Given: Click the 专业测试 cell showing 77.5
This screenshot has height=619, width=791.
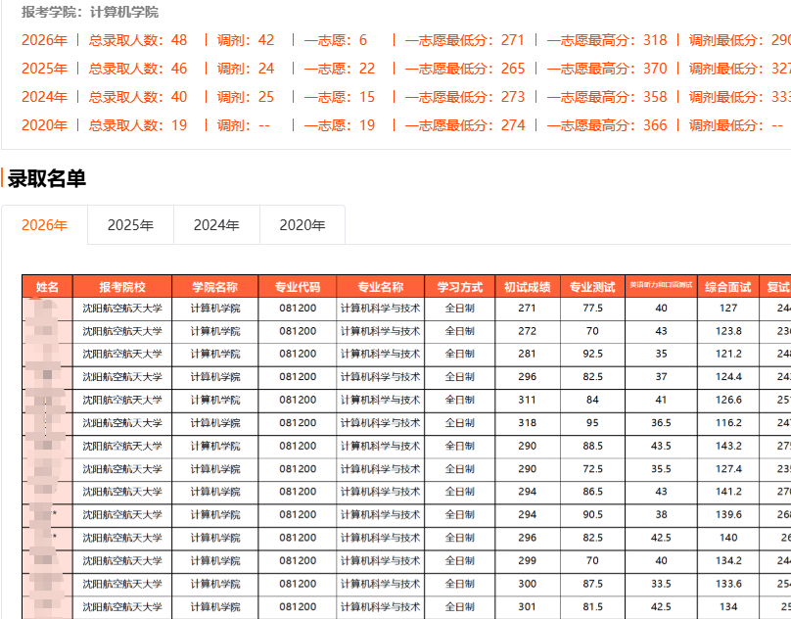Looking at the screenshot, I should pos(592,308).
